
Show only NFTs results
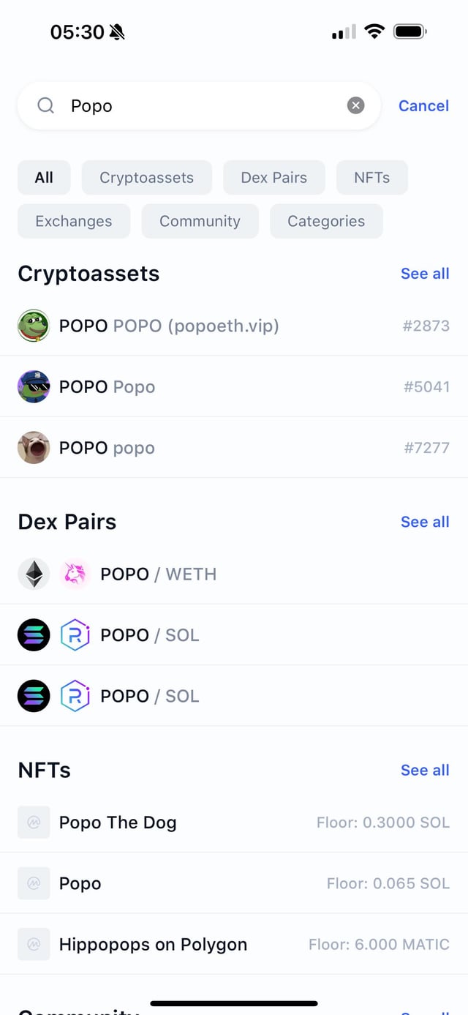point(371,178)
